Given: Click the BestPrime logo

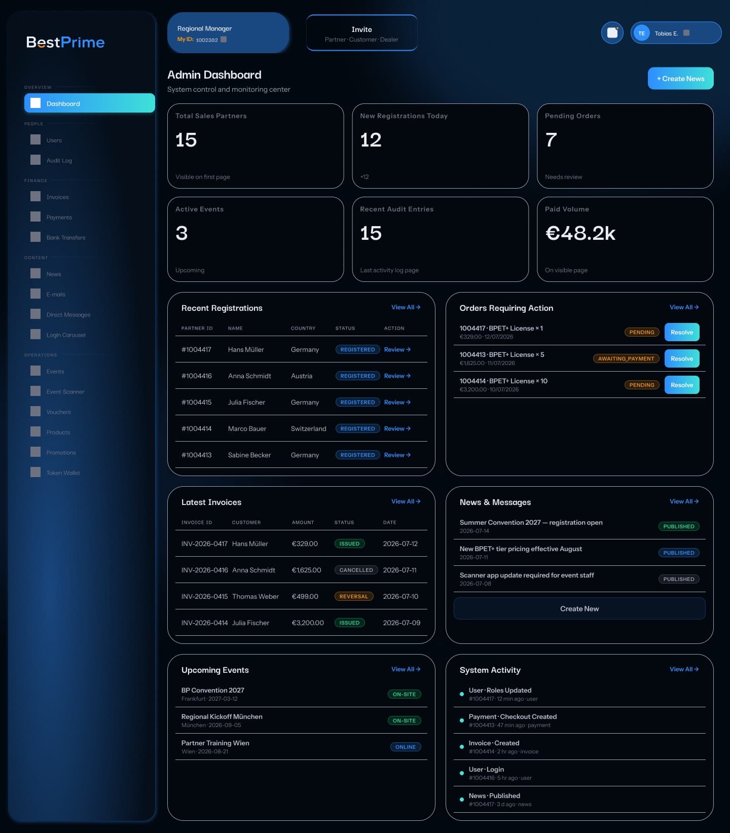Looking at the screenshot, I should click(65, 42).
